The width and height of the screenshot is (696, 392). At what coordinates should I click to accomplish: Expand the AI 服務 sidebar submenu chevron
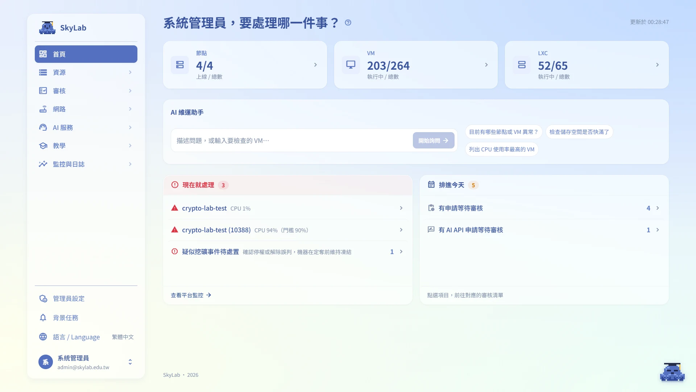[130, 127]
